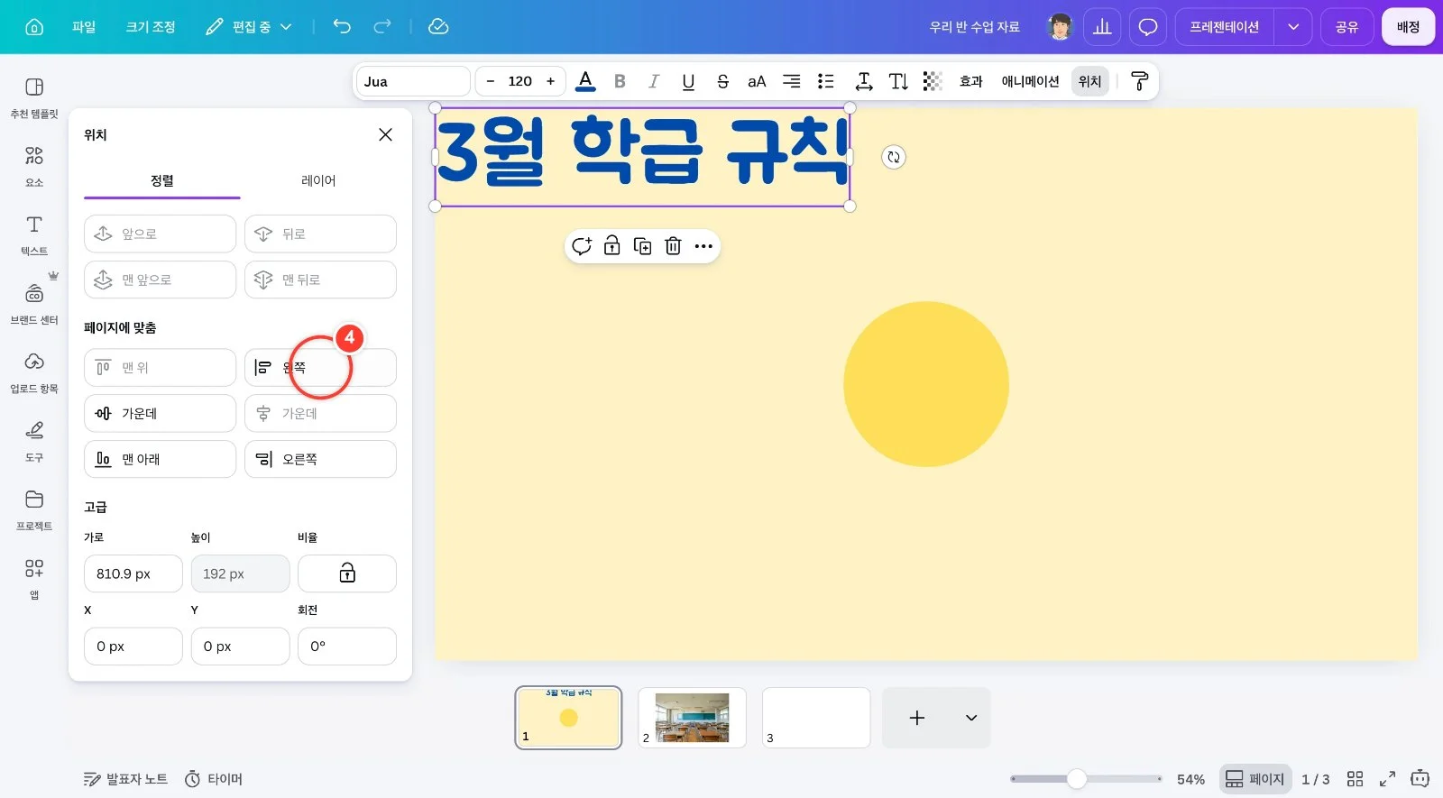
Task: Go to the Canva home icon
Action: coord(34,27)
